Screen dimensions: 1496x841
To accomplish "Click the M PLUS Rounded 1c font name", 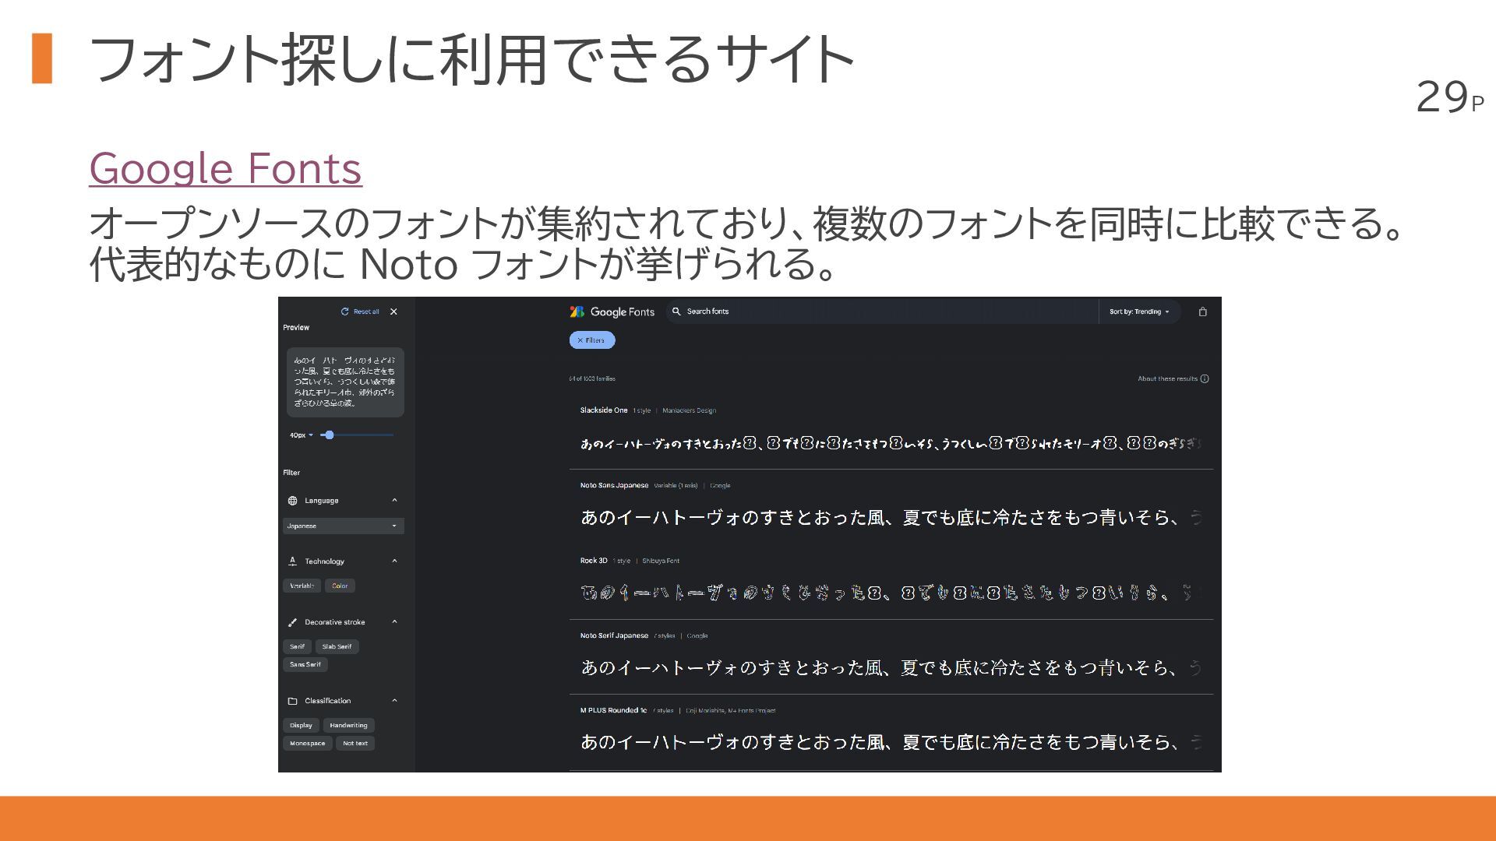I will 613,710.
